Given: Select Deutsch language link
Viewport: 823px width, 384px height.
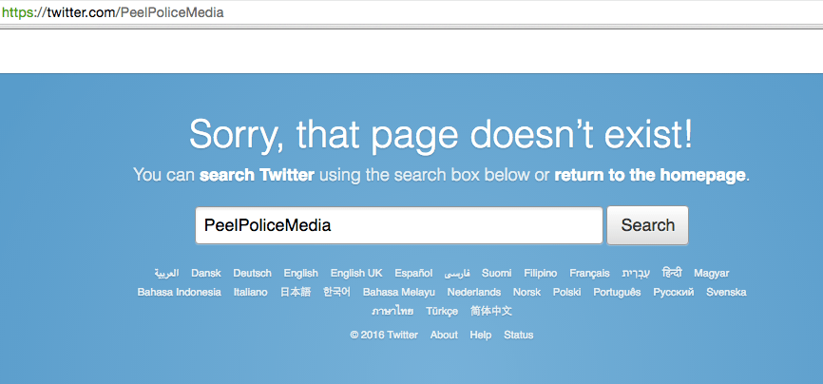Looking at the screenshot, I should [252, 273].
